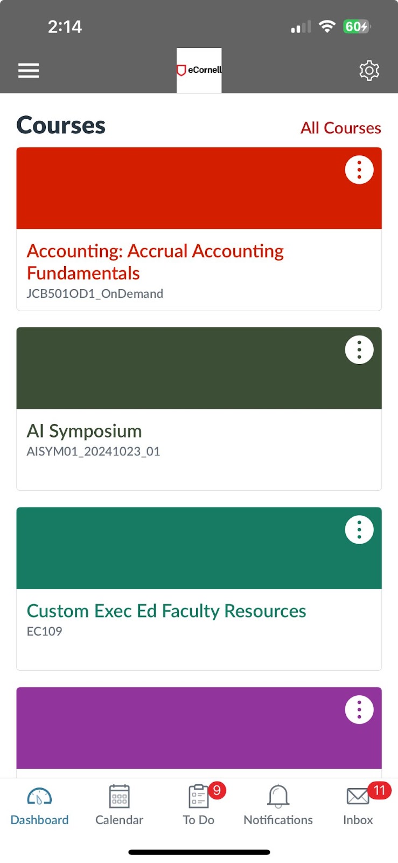
Task: Open options menu on purple course card
Action: coord(359,710)
